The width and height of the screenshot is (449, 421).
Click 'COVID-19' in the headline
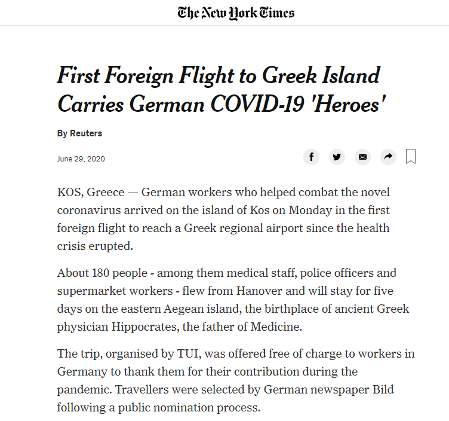tap(257, 104)
